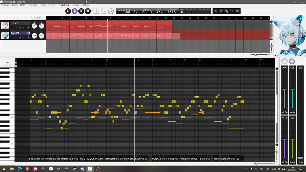Toggle the loop playback button
The width and height of the screenshot is (306, 172).
coord(88,11)
